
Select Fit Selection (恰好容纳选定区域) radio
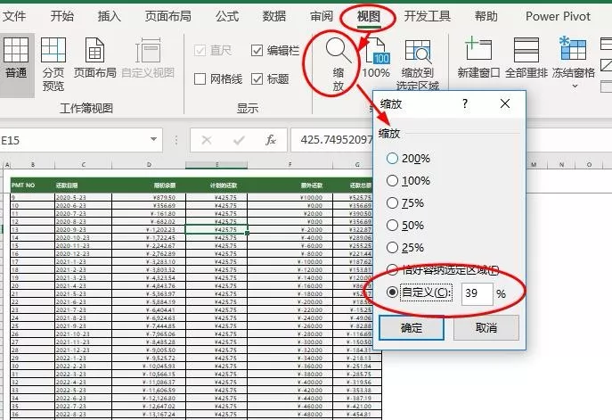pos(392,269)
